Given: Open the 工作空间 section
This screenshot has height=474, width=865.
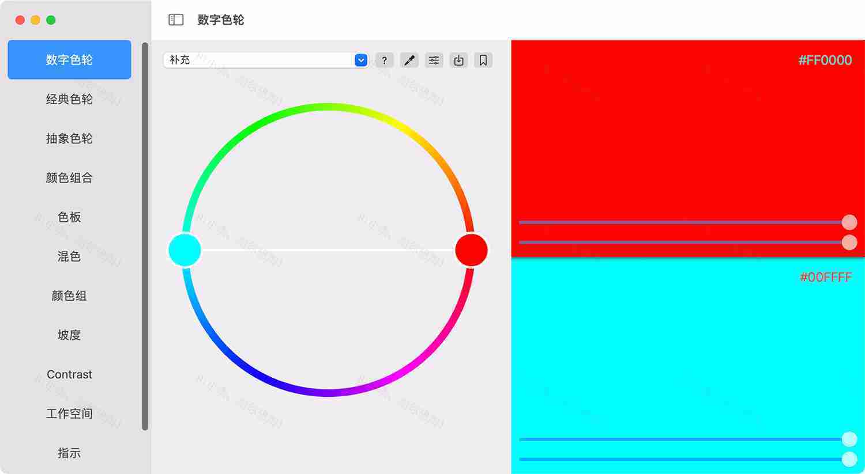Looking at the screenshot, I should coord(69,414).
